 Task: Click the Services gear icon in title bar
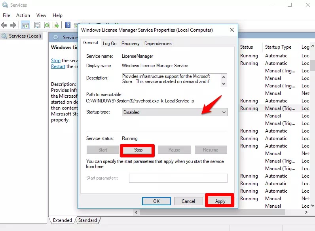click(5, 5)
